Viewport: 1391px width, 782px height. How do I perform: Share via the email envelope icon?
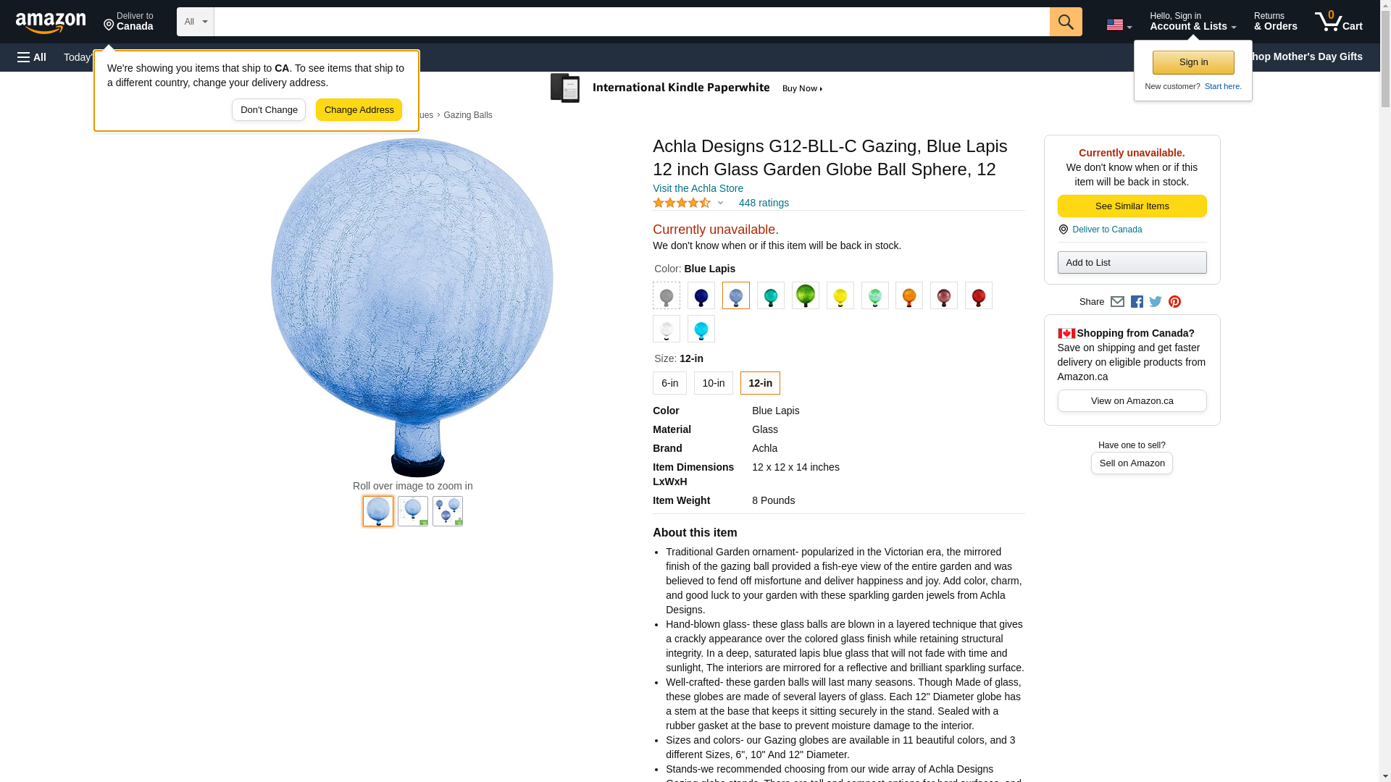[1117, 302]
